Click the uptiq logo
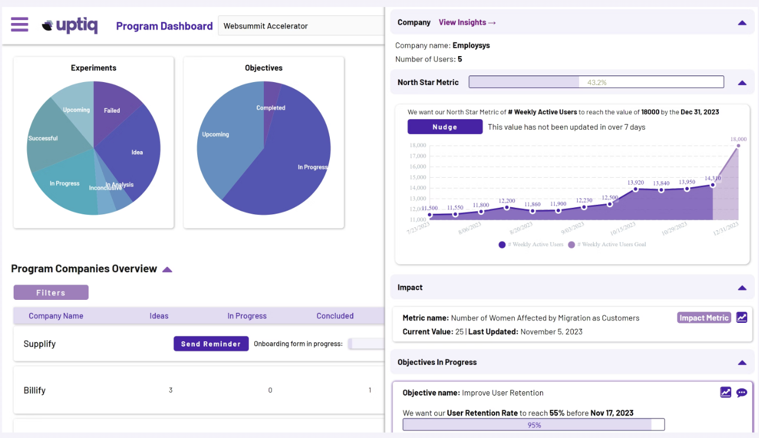The width and height of the screenshot is (759, 438). click(69, 25)
